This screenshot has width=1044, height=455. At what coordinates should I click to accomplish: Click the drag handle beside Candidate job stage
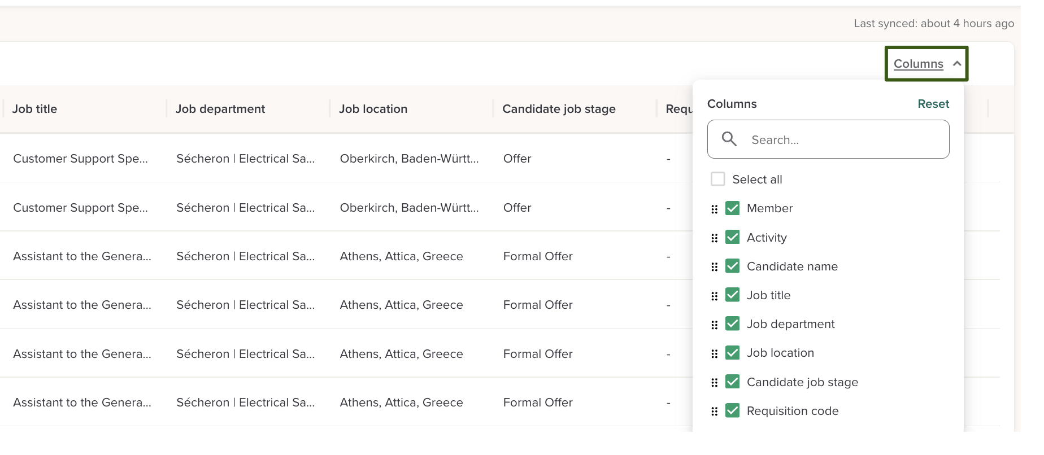coord(714,383)
